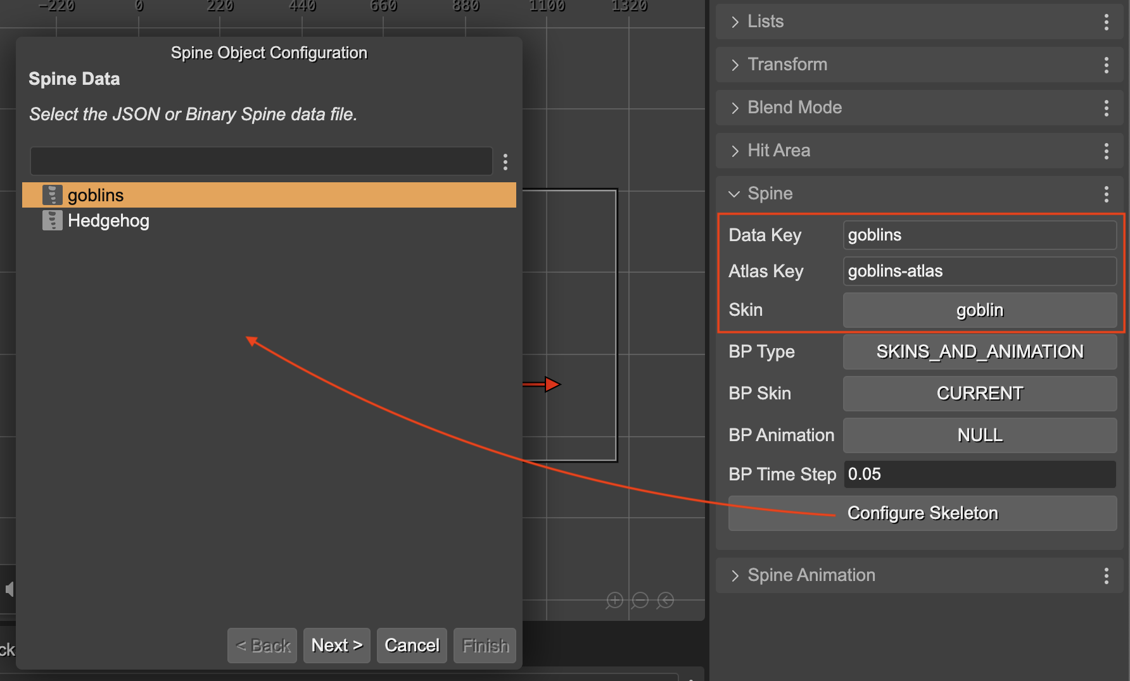Click the Configure Skeleton button
Image resolution: width=1130 pixels, height=681 pixels.
pos(922,513)
